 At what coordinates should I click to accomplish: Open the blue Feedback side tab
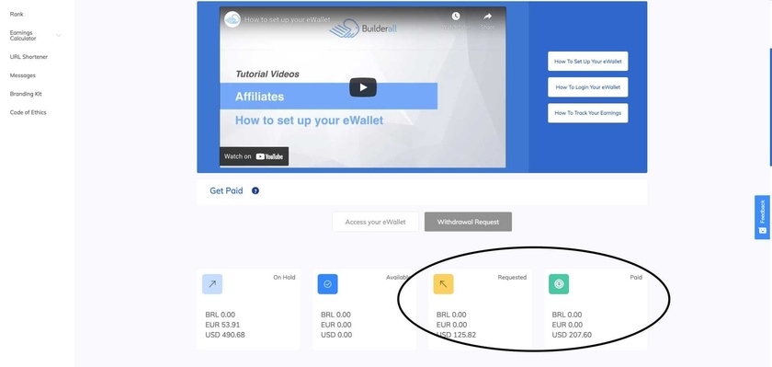[x=762, y=217]
